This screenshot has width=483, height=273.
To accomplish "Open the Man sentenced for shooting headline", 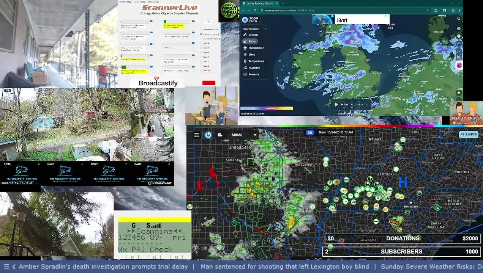I will [x=284, y=267].
